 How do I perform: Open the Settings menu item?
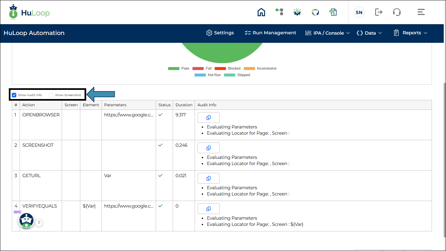click(220, 33)
